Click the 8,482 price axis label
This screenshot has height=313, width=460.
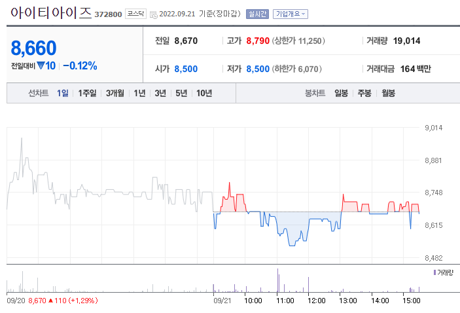pyautogui.click(x=434, y=258)
